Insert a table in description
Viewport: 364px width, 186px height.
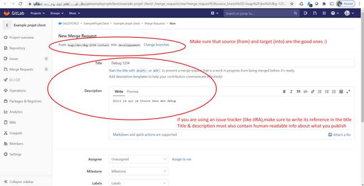[341, 92]
